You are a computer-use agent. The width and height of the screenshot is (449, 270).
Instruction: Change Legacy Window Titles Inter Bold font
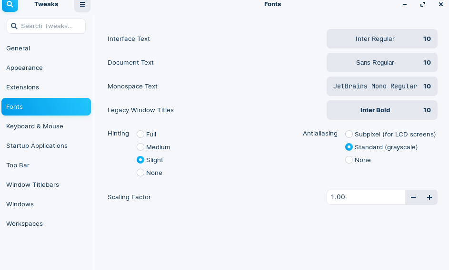382,110
